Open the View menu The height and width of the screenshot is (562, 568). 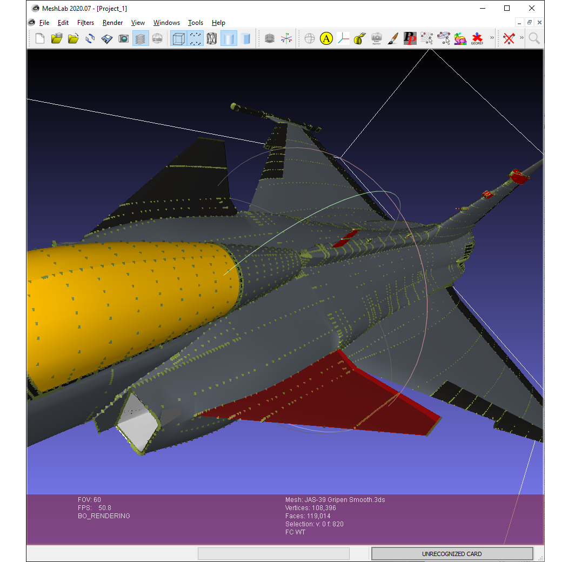[138, 23]
